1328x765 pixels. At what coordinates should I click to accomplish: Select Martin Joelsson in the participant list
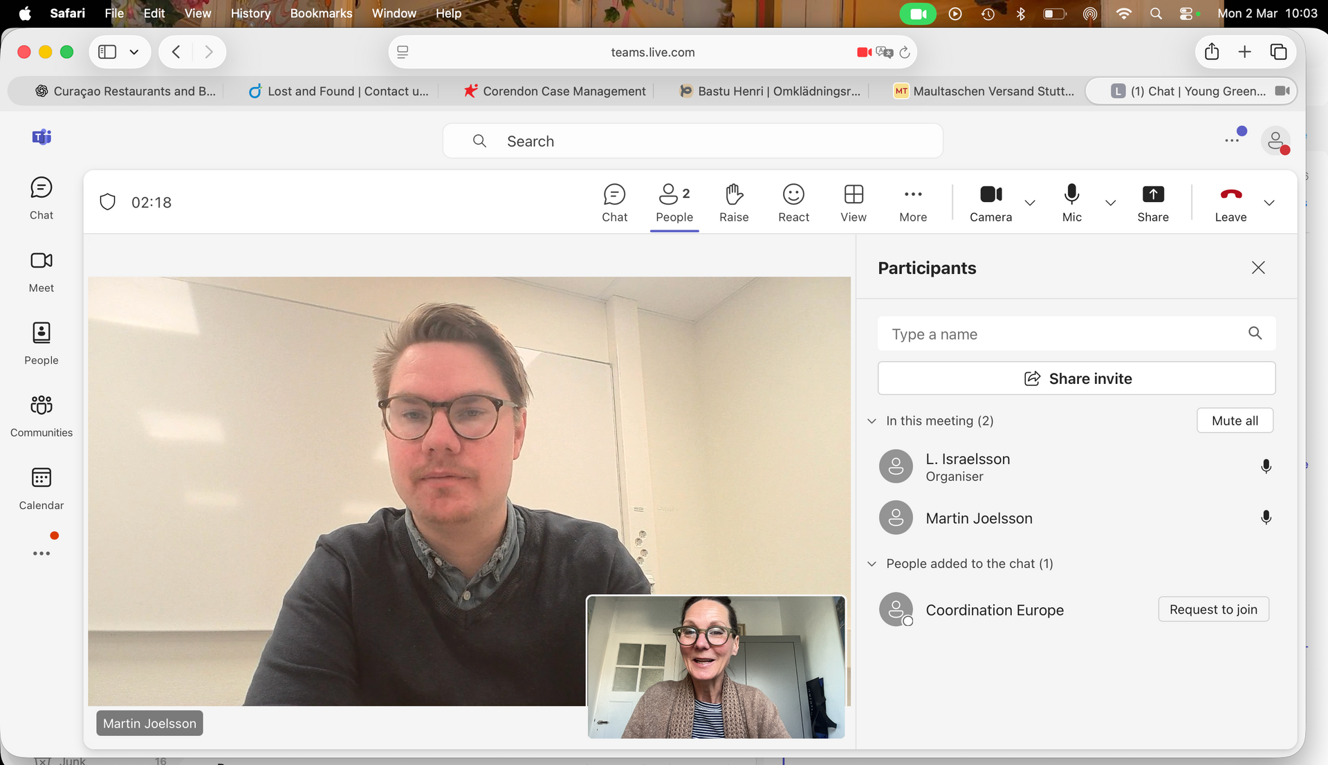coord(1076,518)
